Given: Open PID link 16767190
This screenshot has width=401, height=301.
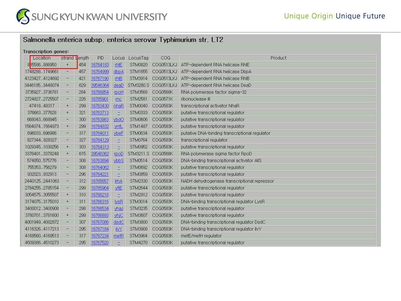Looking at the screenshot, I should [100, 79].
